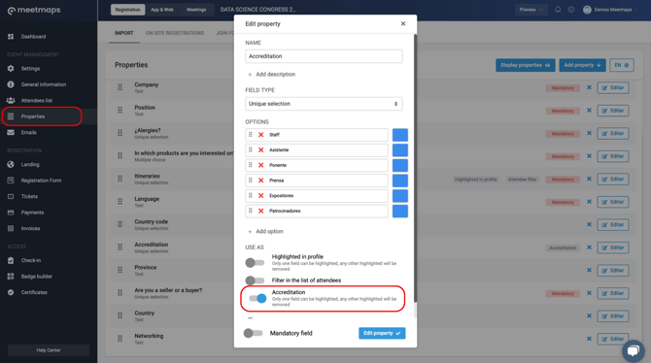
Task: Click Editar for Itineraries property
Action: pos(613,179)
